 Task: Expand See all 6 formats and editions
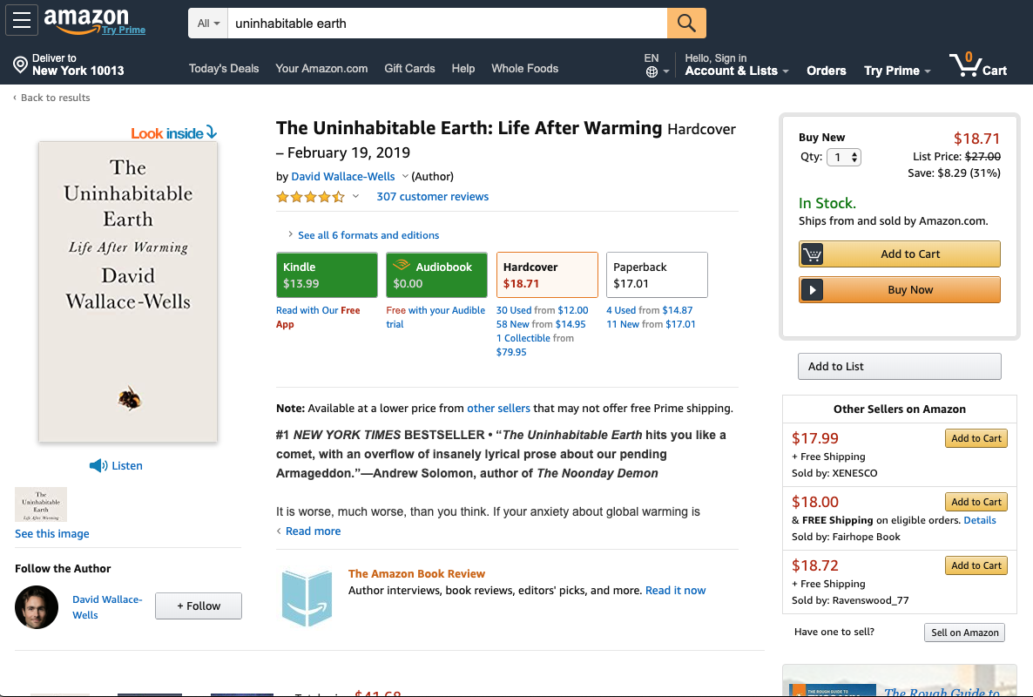tap(368, 235)
